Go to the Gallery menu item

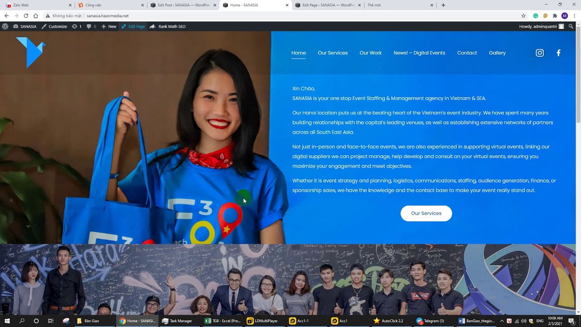pyautogui.click(x=497, y=53)
